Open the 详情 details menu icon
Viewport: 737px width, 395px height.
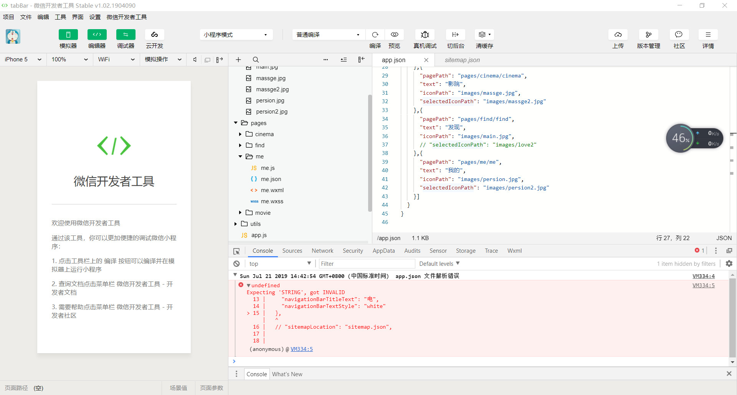coord(708,35)
